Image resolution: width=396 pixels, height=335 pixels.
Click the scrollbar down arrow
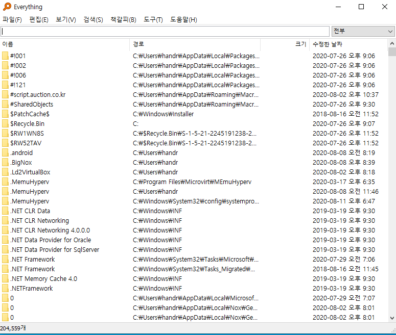coord(392,318)
